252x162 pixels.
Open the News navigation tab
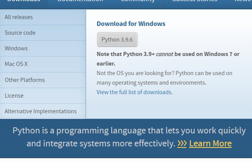coord(239,4)
